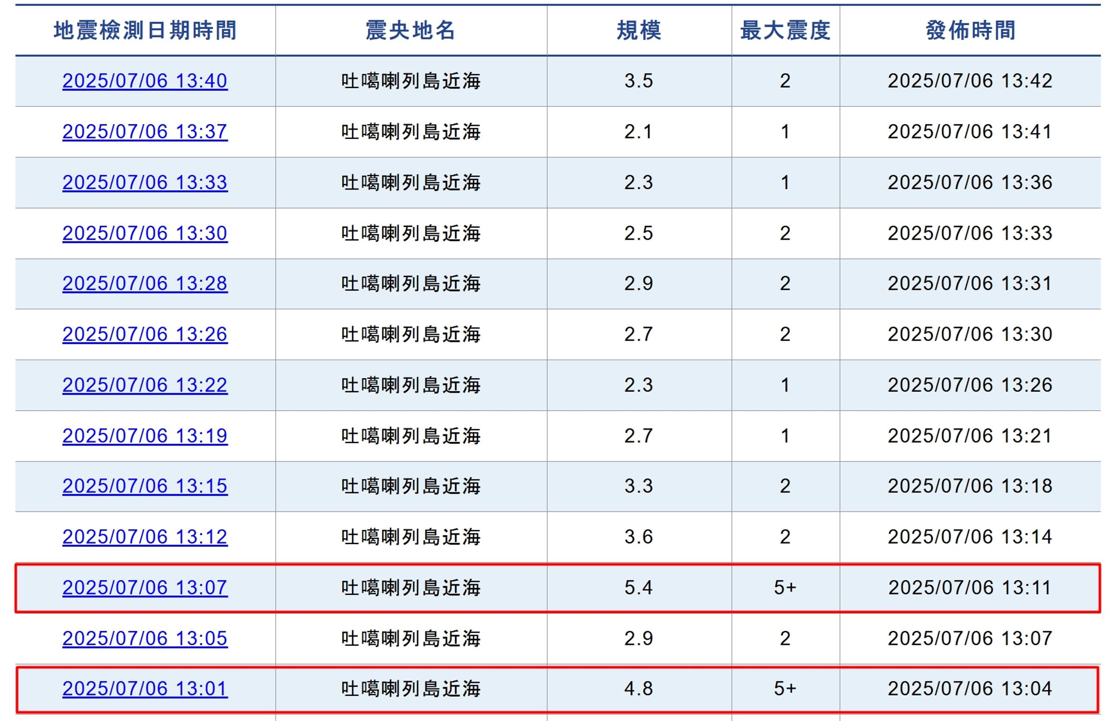1115x721 pixels.
Task: Click publish time 2025/07/06 13:21
Action: click(x=970, y=436)
